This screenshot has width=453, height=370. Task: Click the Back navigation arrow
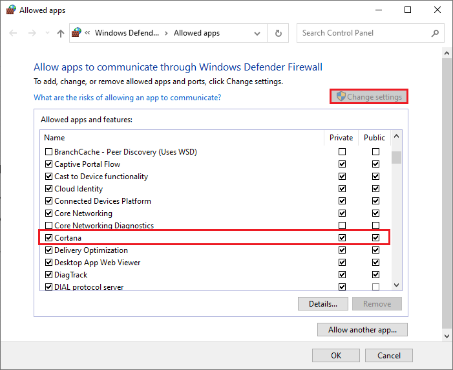(x=13, y=33)
